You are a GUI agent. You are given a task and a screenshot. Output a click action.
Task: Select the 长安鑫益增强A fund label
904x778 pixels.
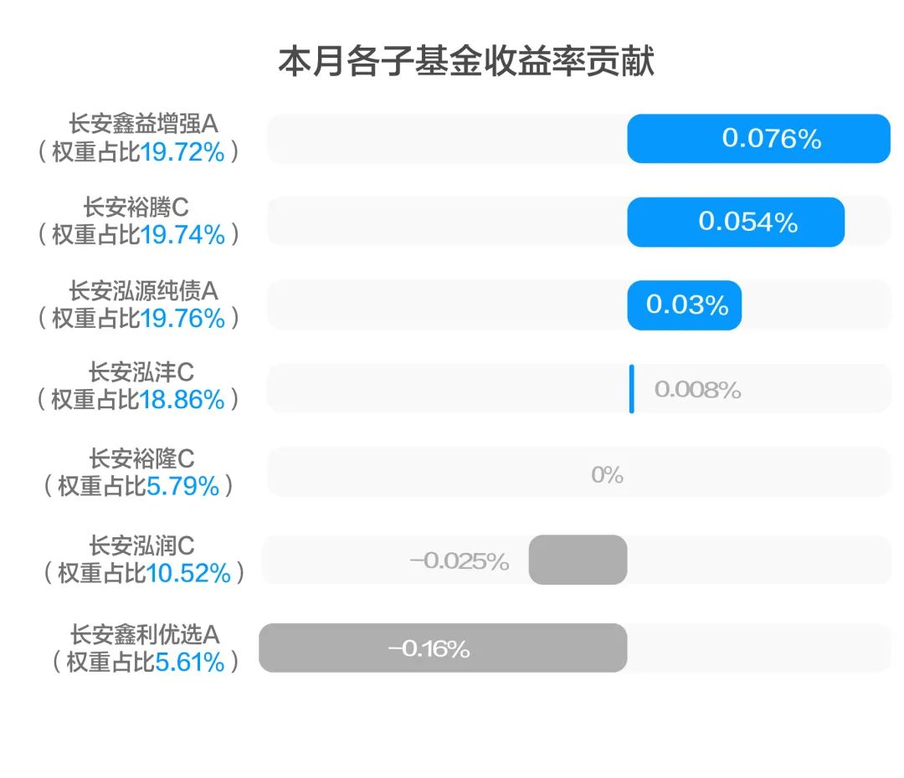143,125
